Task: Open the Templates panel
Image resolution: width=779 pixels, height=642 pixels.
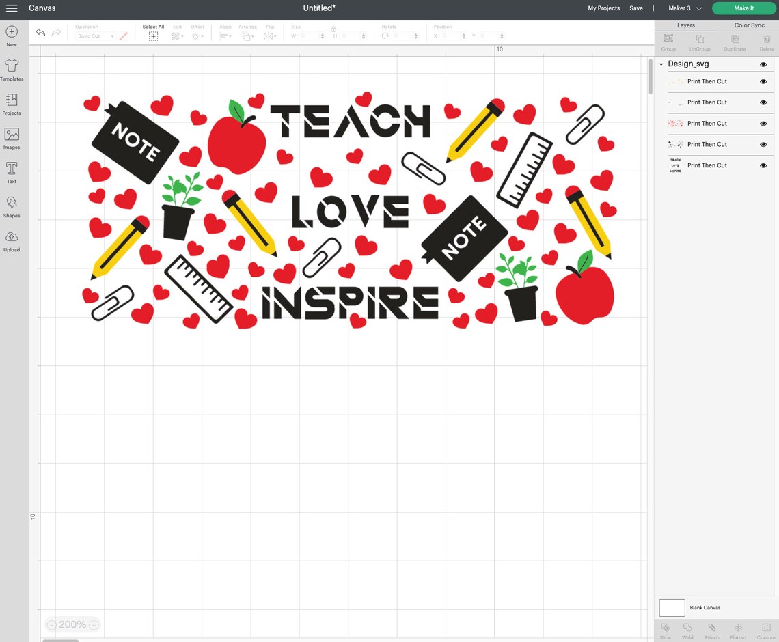Action: pos(12,70)
